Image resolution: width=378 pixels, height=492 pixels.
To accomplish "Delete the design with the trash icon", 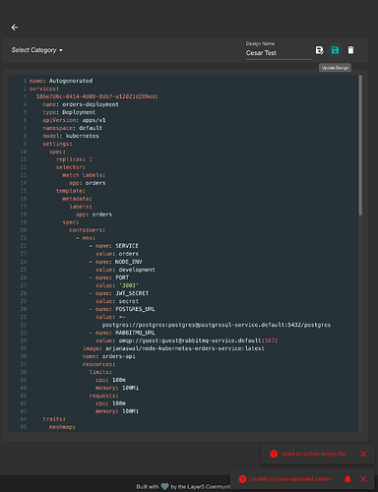I will (350, 50).
